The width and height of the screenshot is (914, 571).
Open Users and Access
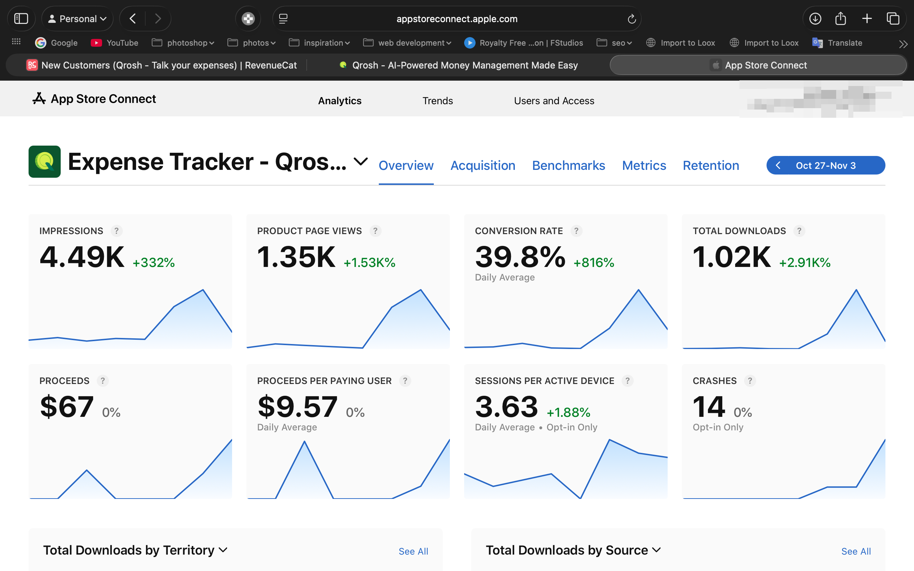tap(554, 100)
